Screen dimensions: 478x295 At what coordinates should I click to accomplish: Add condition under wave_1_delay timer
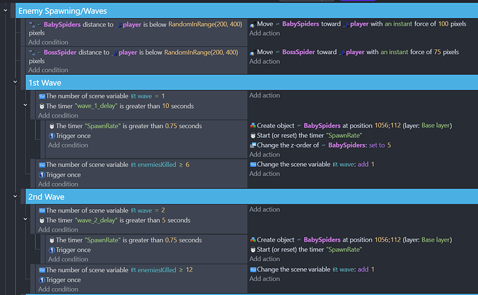point(58,116)
